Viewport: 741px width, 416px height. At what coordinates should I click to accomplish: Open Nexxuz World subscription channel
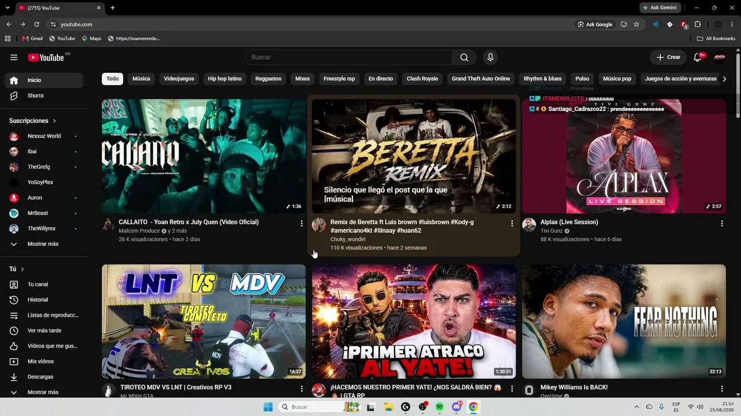pos(44,136)
